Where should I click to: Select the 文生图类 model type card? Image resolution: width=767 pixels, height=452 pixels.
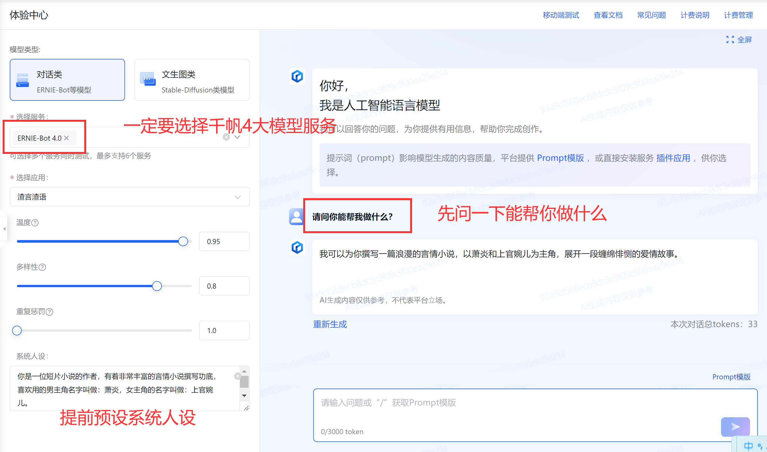pyautogui.click(x=192, y=80)
